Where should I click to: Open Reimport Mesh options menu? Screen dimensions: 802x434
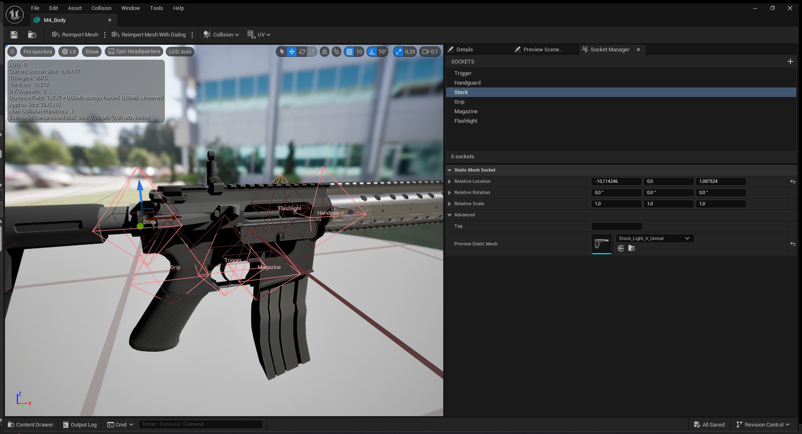point(105,35)
